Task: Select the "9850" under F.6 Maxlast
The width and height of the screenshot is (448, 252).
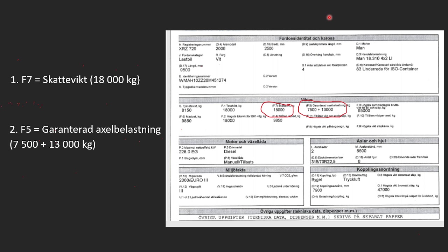Action: point(187,121)
